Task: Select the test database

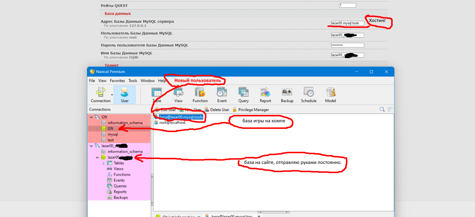Action: 111,140
